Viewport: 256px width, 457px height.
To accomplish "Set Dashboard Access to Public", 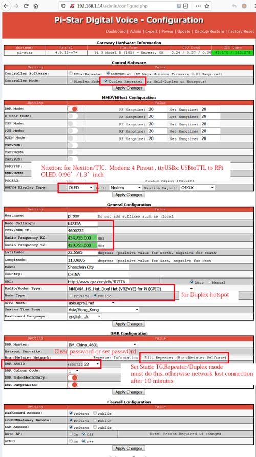I will pos(95,413).
